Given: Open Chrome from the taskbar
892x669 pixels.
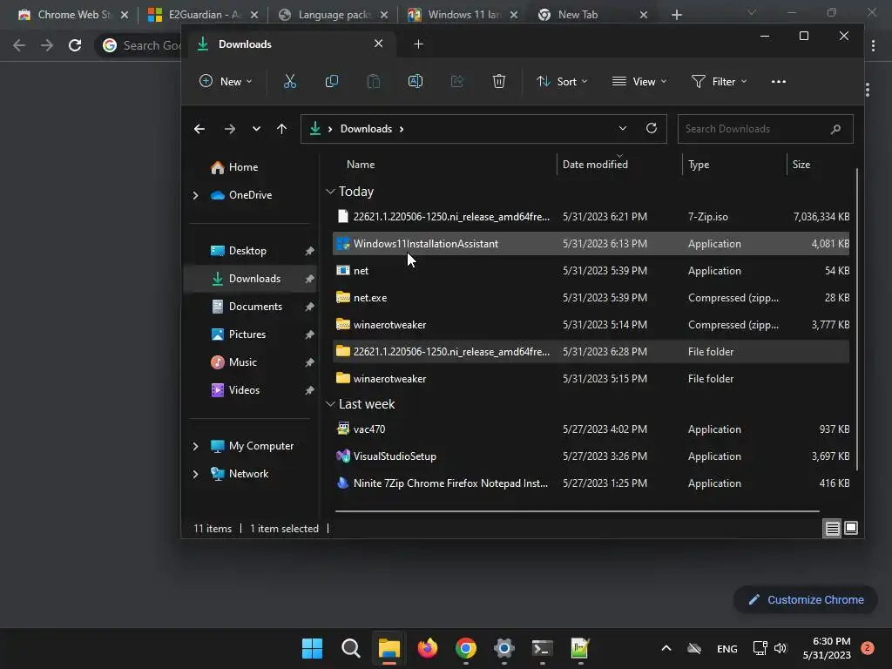Looking at the screenshot, I should [x=466, y=648].
